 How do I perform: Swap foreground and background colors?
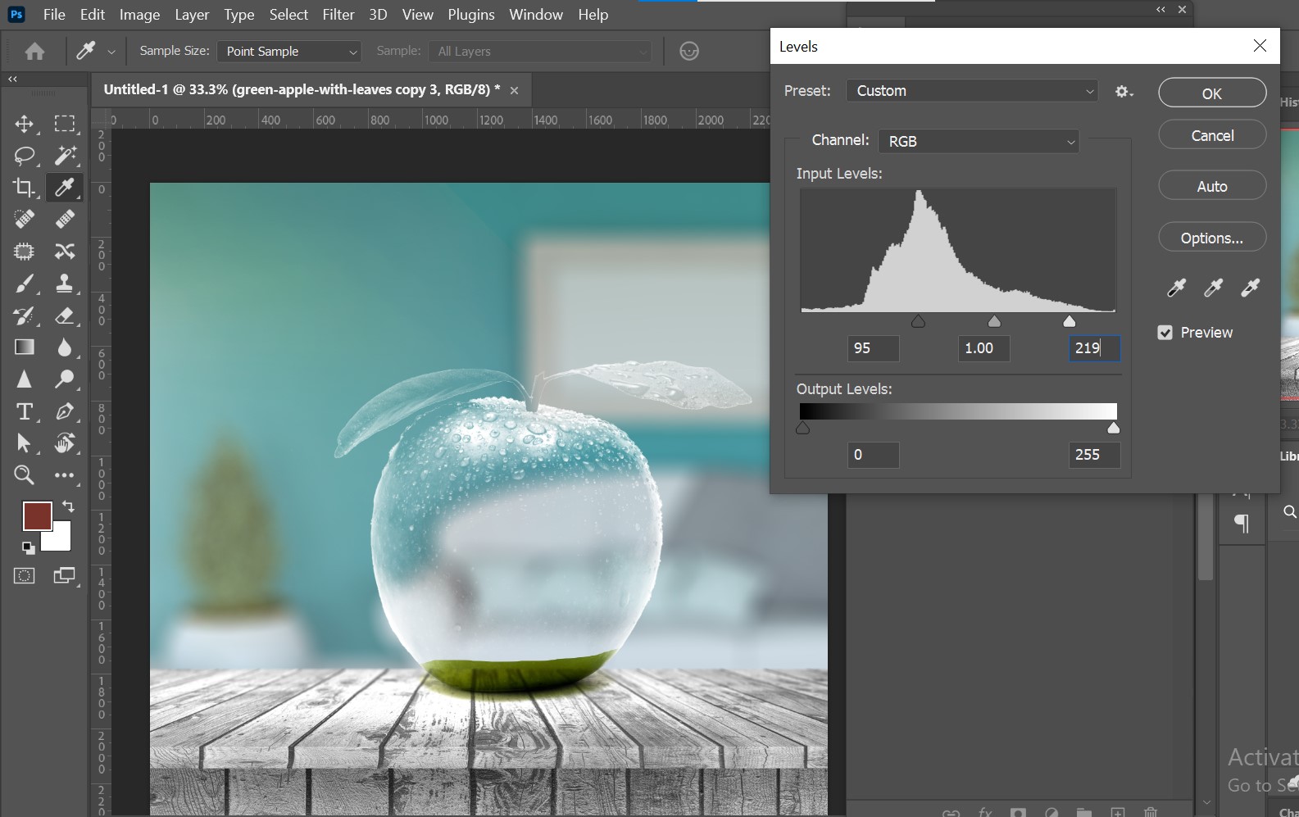tap(69, 506)
